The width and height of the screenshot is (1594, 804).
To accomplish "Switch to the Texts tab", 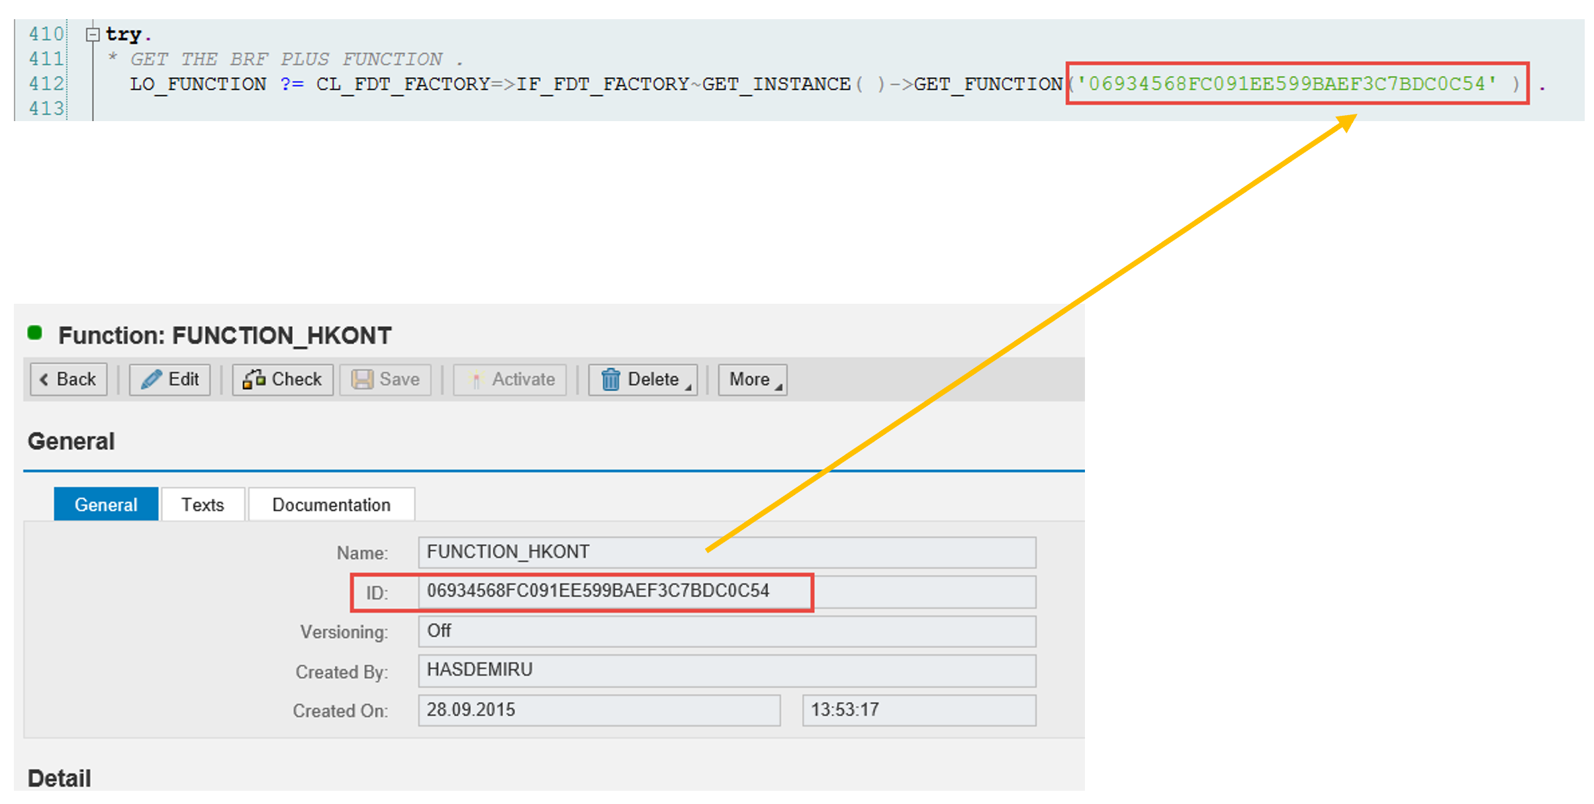I will tap(203, 505).
